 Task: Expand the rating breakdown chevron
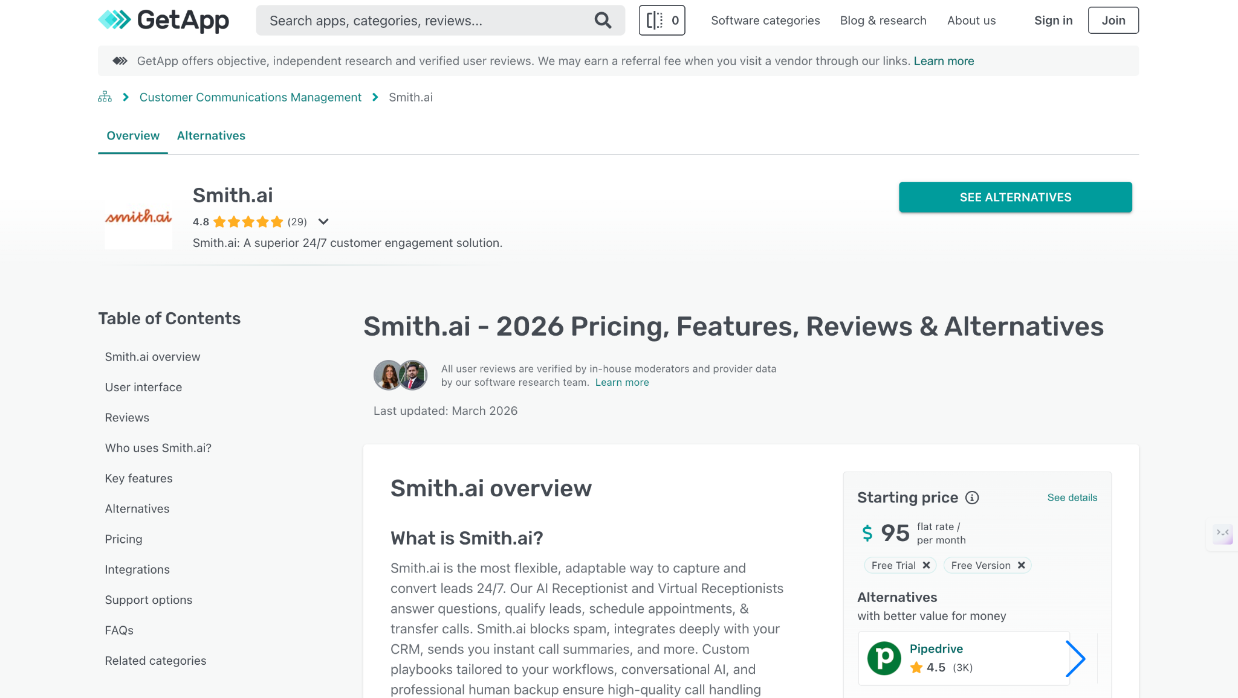click(323, 222)
